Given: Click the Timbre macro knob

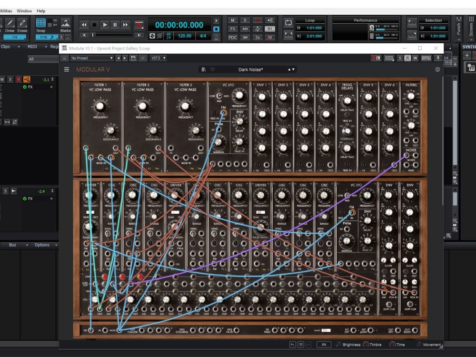Looking at the screenshot, I should click(x=366, y=345).
